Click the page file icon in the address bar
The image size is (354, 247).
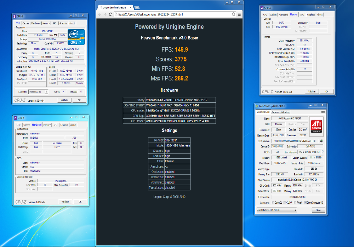pyautogui.click(x=116, y=14)
